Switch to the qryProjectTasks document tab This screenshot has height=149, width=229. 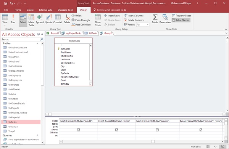[x=72, y=33]
